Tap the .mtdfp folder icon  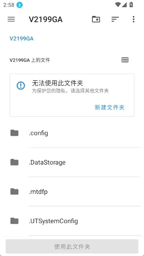tap(14, 191)
